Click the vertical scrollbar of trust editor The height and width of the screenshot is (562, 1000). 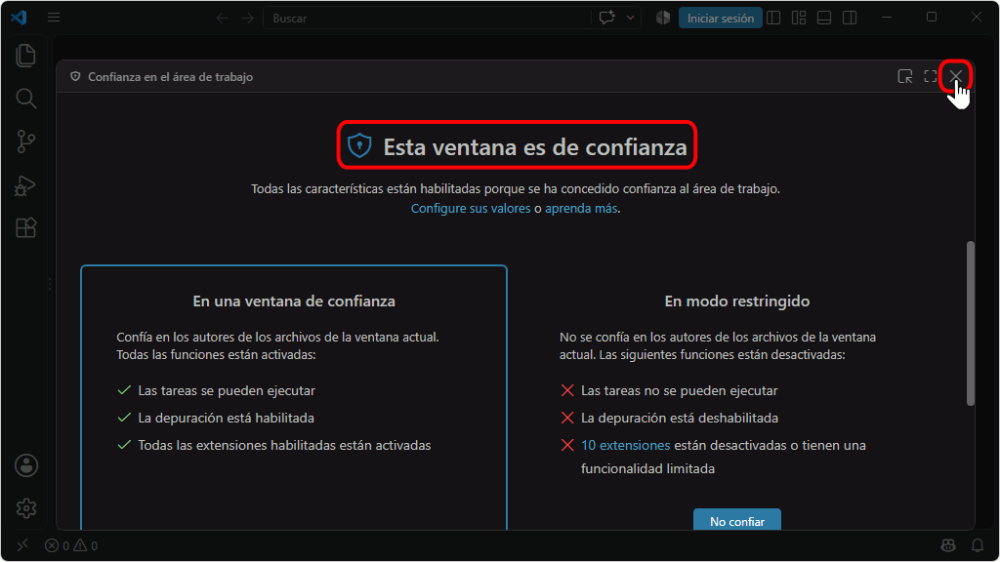click(x=970, y=323)
